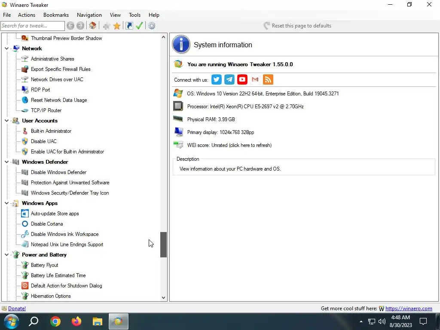
Task: Click the tree scrollbar down arrow
Action: (164, 298)
